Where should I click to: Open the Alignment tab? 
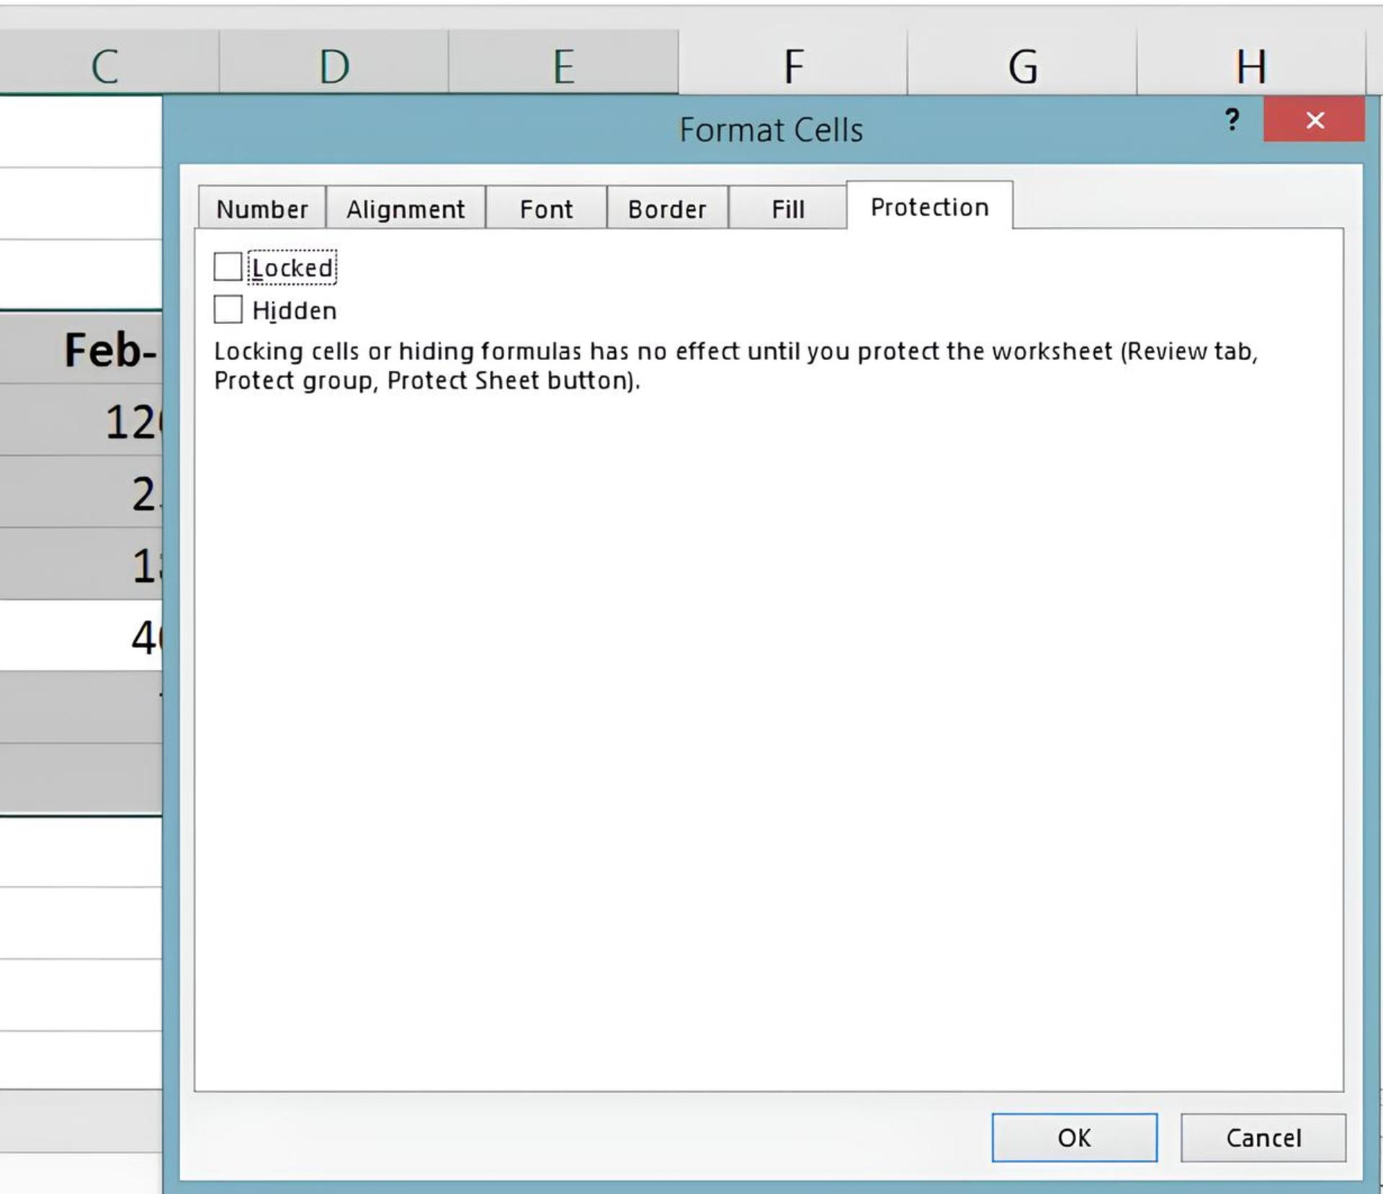(406, 209)
